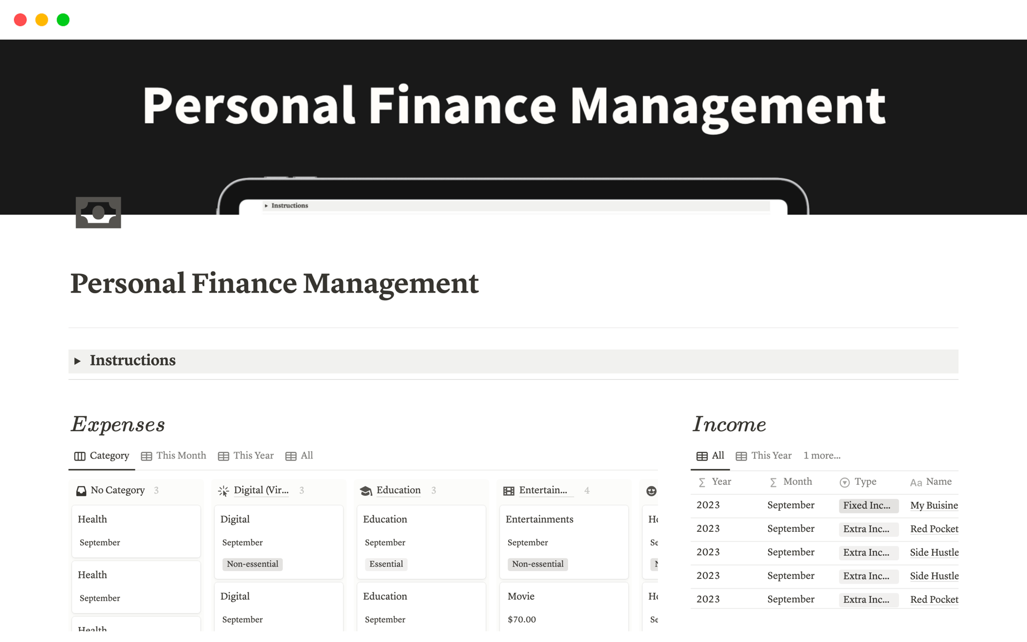
Task: Switch to the This Year expenses tab
Action: pyautogui.click(x=253, y=455)
